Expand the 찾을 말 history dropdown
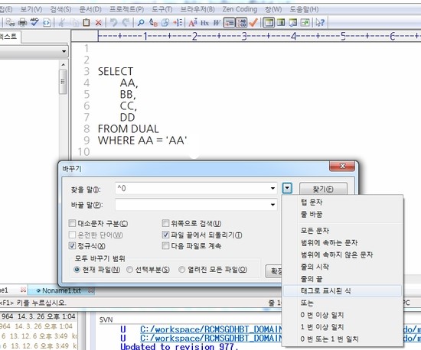Viewport: 421px width, 350px height. coord(273,189)
